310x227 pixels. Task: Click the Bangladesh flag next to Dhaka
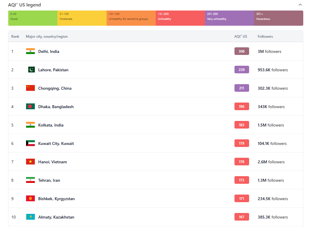(x=30, y=107)
